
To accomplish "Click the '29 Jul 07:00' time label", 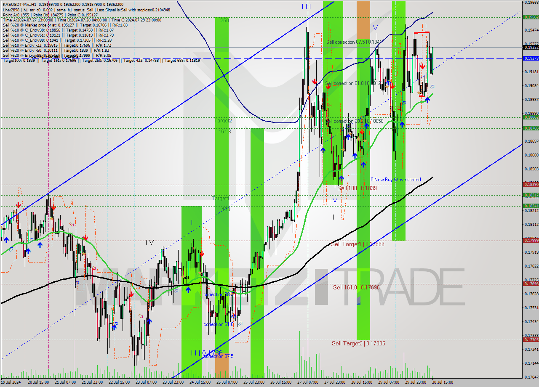I will [389, 382].
